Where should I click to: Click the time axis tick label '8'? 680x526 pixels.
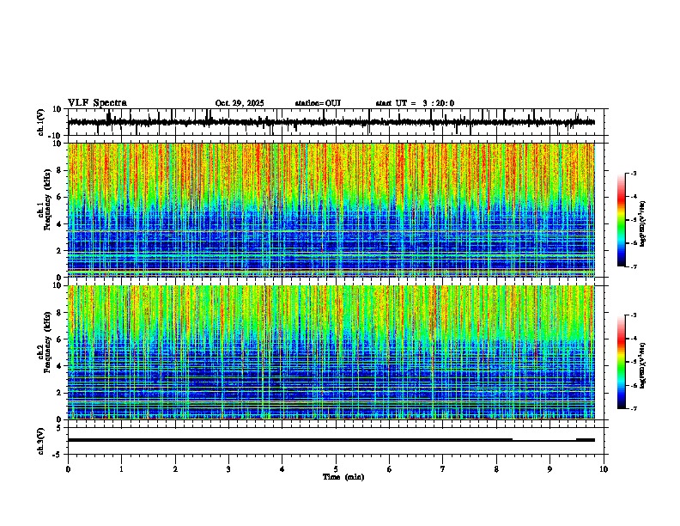(496, 469)
